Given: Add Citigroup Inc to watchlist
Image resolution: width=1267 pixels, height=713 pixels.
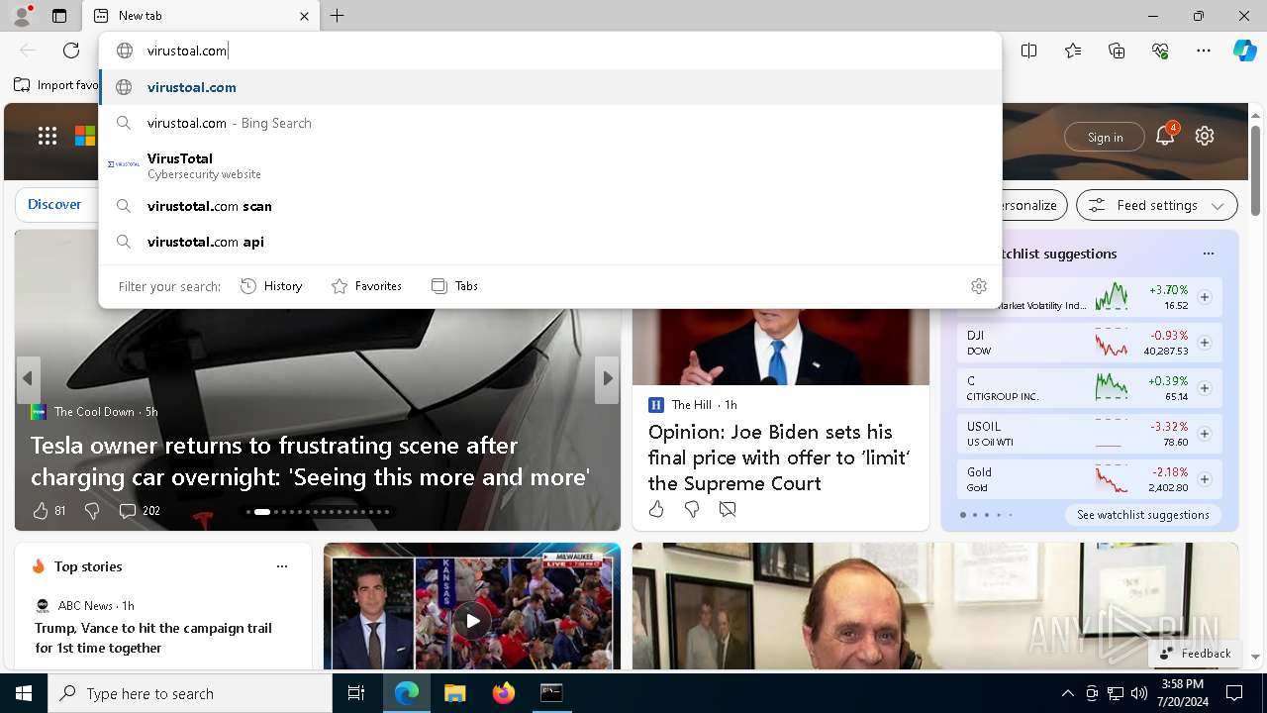Looking at the screenshot, I should click(1205, 388).
